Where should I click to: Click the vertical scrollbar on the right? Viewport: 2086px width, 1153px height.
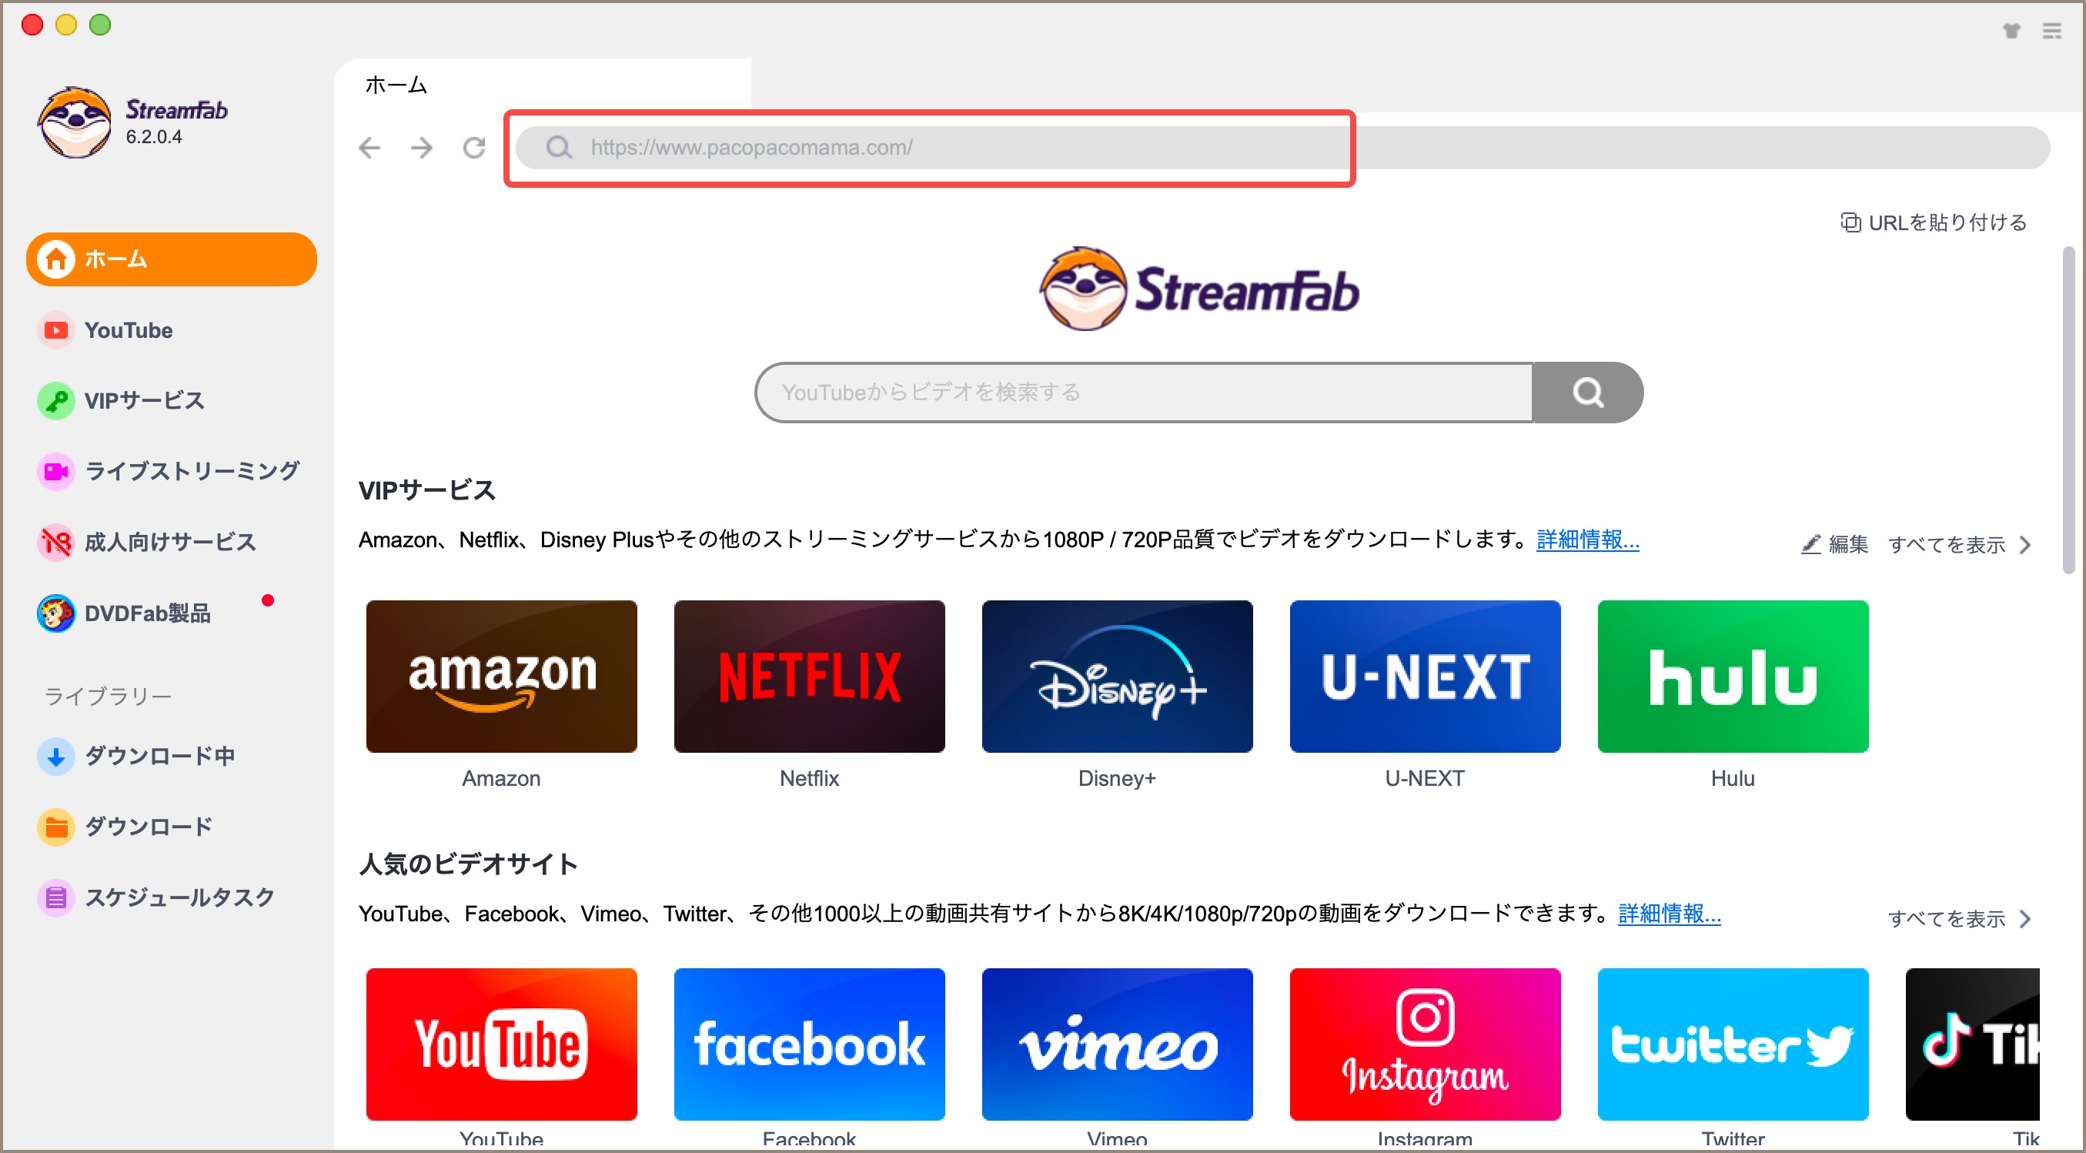pyautogui.click(x=2068, y=410)
